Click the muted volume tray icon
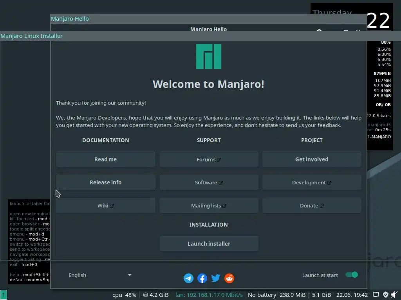This screenshot has width=401, height=300. coord(394,295)
